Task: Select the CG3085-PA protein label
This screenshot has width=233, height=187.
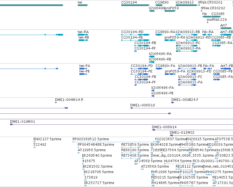Action: [x=223, y=77]
